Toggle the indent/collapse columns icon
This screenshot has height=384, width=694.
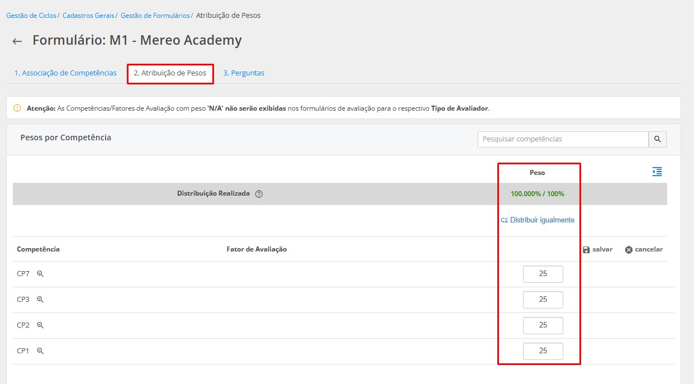tap(657, 172)
